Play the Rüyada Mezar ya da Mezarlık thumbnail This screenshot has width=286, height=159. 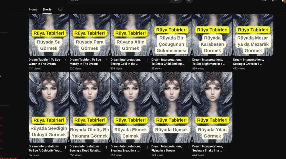[x=253, y=35]
